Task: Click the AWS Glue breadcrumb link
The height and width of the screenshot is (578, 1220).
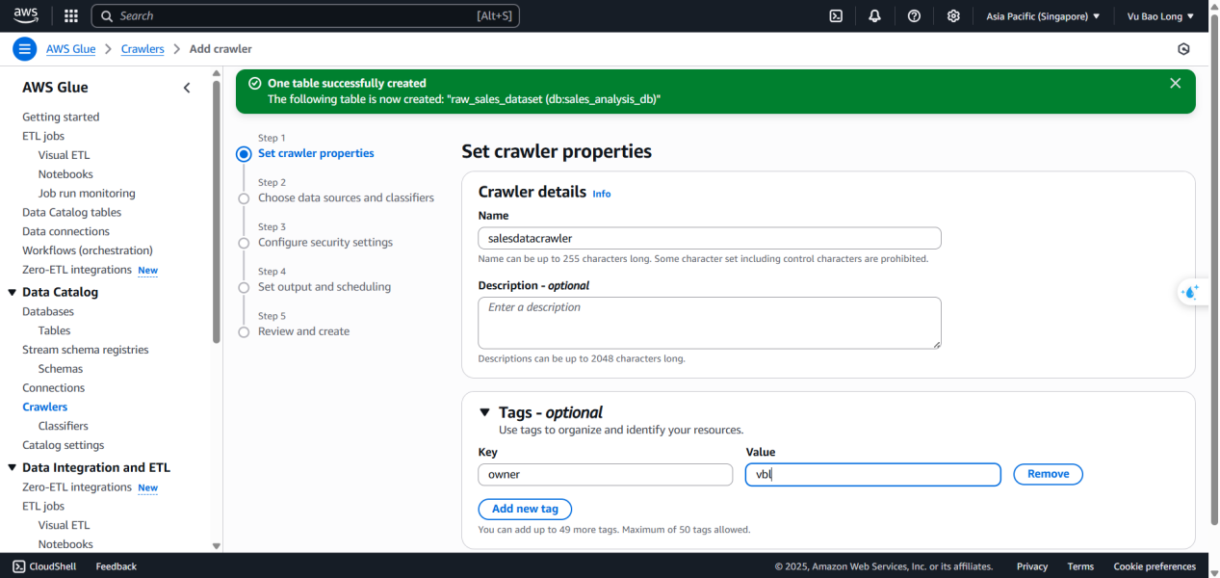Action: click(73, 49)
